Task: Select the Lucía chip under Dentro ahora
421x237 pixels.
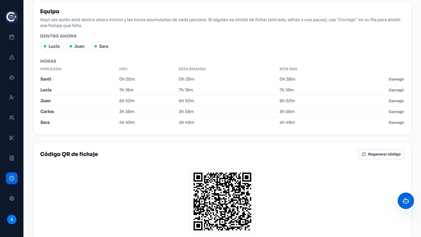Action: click(x=52, y=46)
